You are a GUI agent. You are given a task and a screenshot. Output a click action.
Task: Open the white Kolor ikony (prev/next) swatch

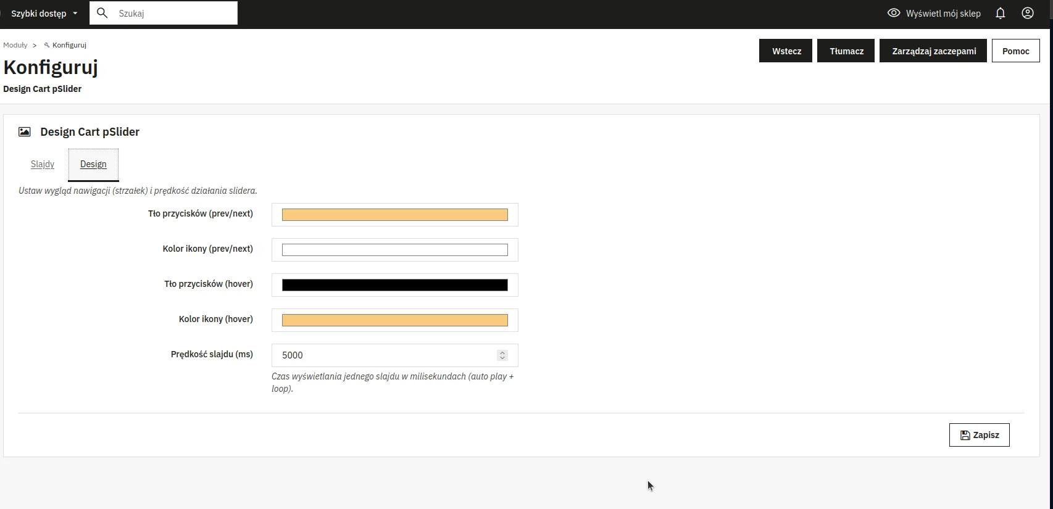coord(394,250)
